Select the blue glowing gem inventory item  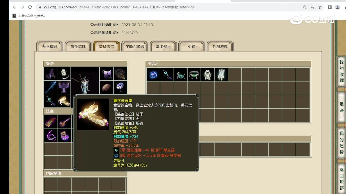153,75
